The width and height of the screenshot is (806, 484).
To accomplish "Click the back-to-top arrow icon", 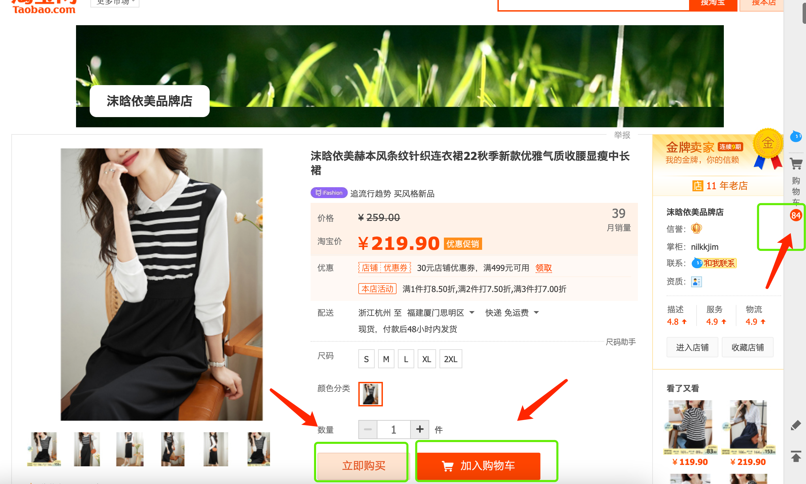I will (x=796, y=456).
